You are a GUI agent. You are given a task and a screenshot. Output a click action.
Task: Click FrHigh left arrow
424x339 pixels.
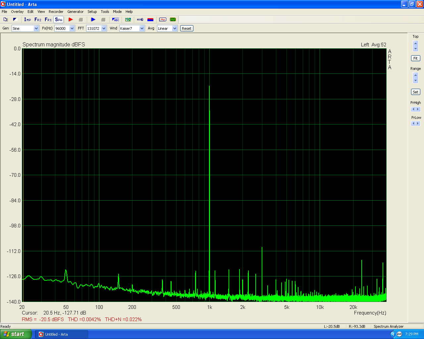tap(413, 109)
